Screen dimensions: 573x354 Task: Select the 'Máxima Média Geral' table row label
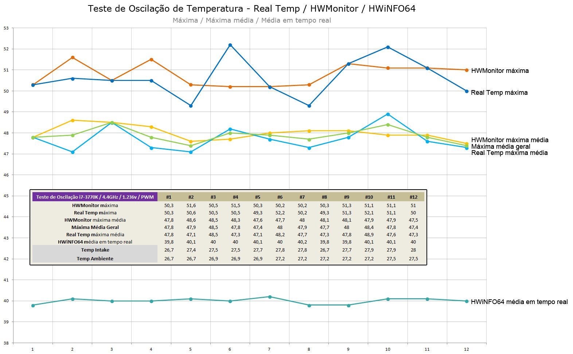[95, 227]
